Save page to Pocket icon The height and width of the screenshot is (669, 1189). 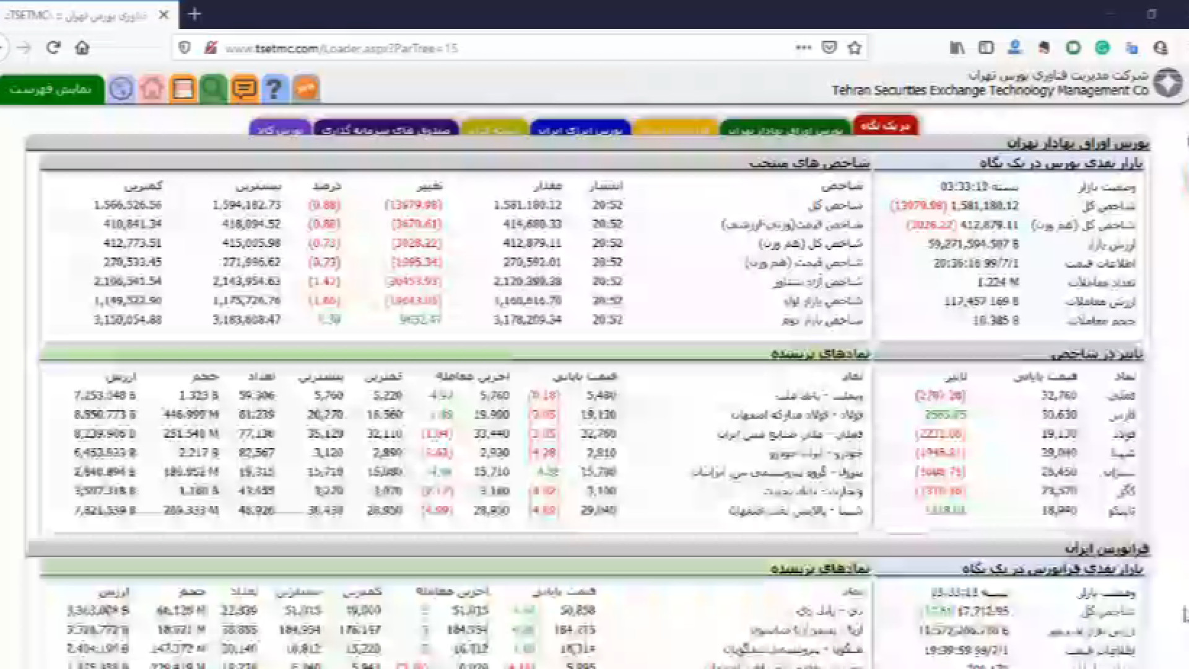tap(829, 48)
